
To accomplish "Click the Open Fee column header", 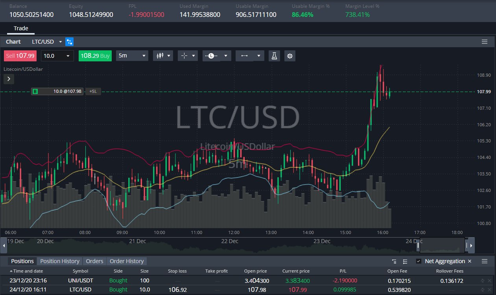I will (398, 271).
